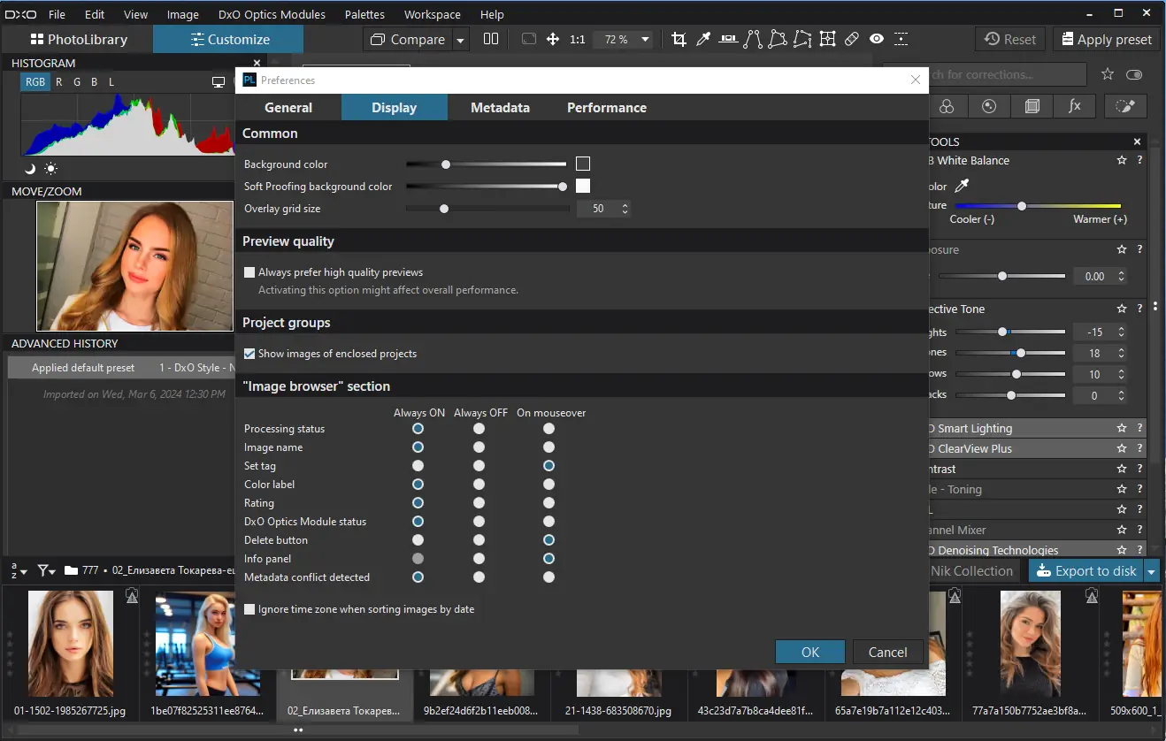This screenshot has width=1166, height=741.
Task: Open the zoom percentage dropdown
Action: tap(645, 39)
